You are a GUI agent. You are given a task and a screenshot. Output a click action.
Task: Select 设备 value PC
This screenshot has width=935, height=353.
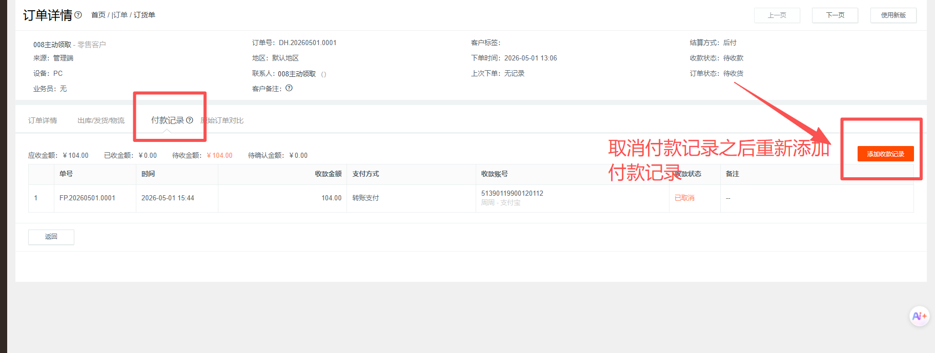tap(58, 73)
